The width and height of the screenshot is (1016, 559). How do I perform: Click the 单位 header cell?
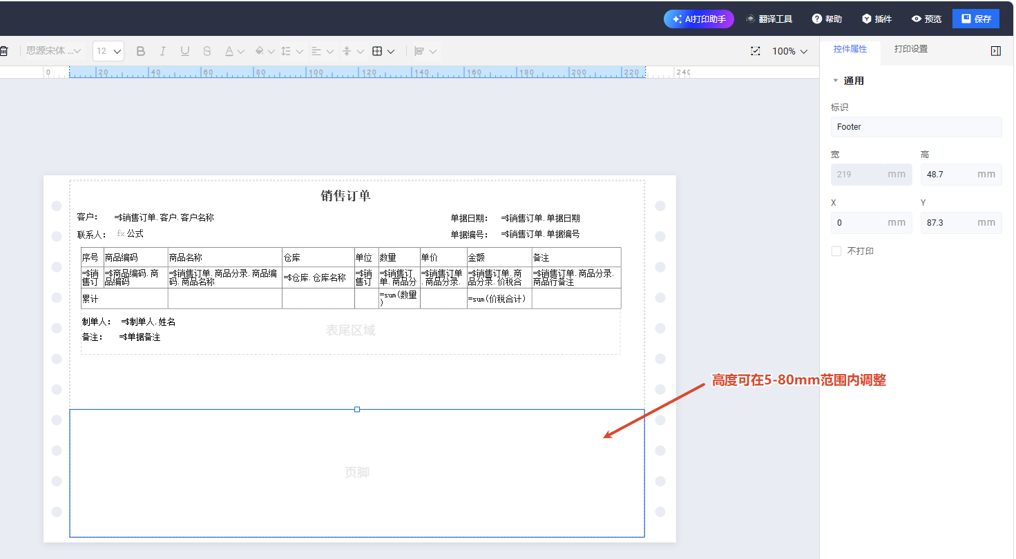point(367,257)
